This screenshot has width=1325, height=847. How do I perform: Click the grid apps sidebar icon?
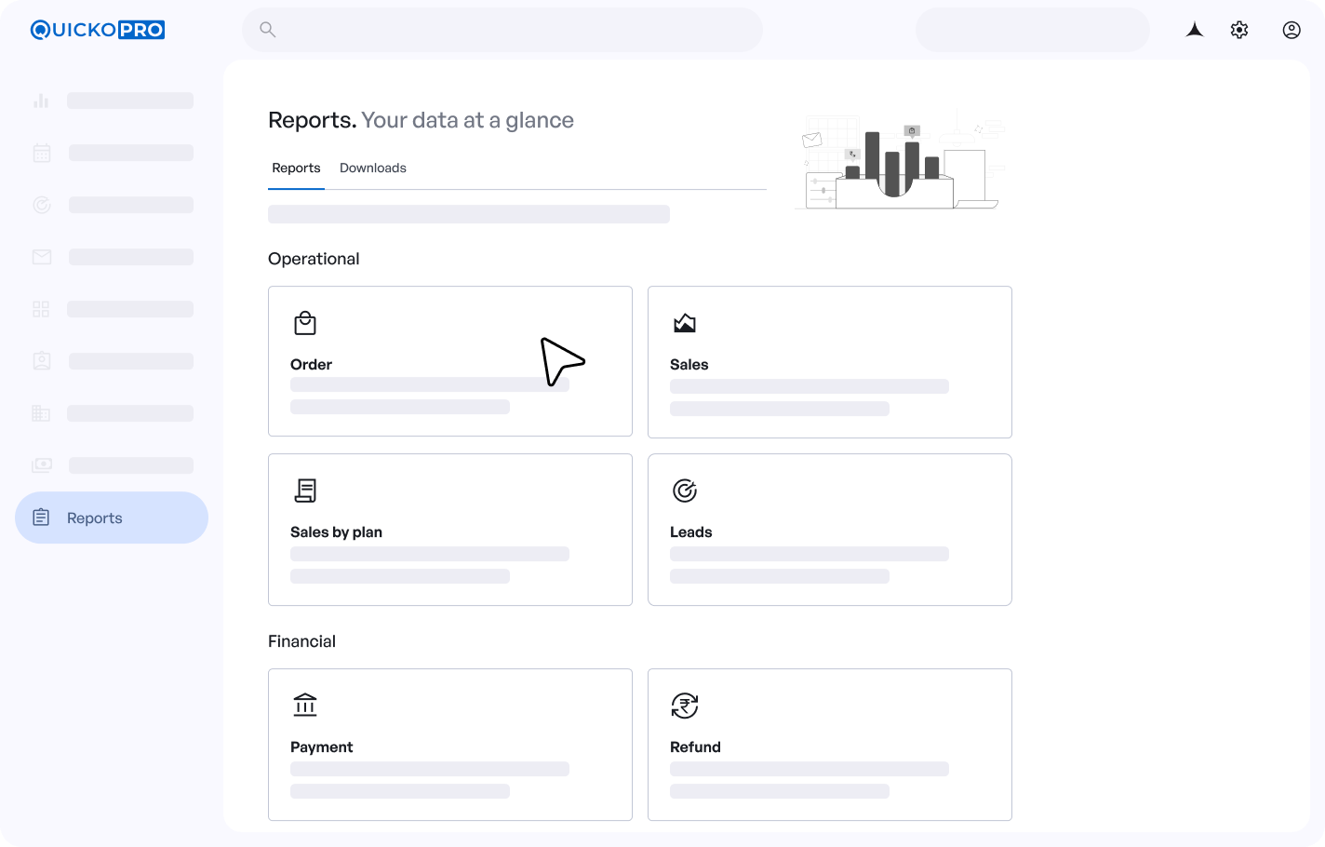[41, 309]
